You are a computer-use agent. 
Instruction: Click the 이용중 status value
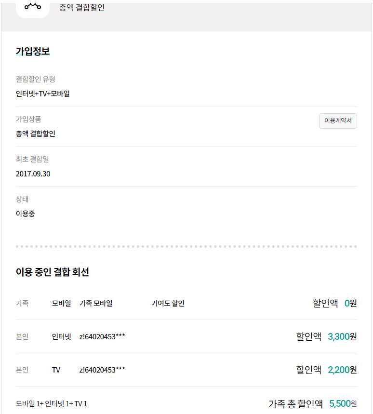pyautogui.click(x=26, y=214)
